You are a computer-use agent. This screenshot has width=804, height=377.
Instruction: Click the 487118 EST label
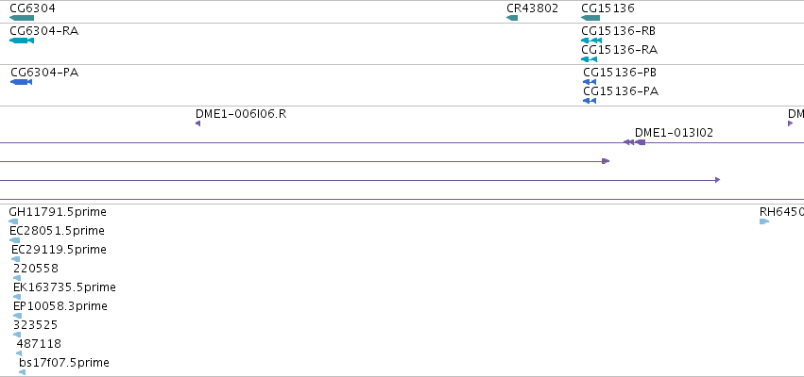(x=39, y=344)
